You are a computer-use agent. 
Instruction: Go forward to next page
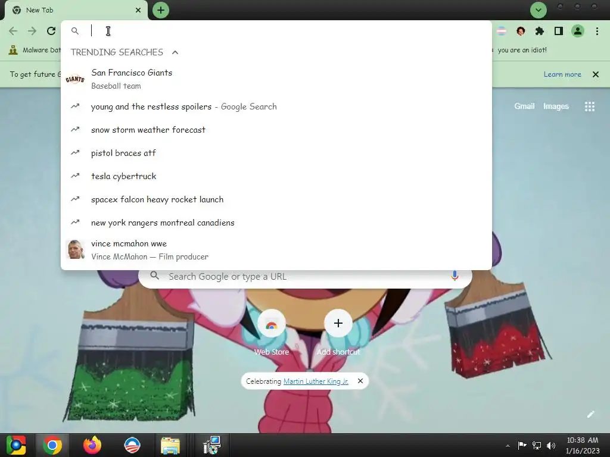tap(32, 31)
